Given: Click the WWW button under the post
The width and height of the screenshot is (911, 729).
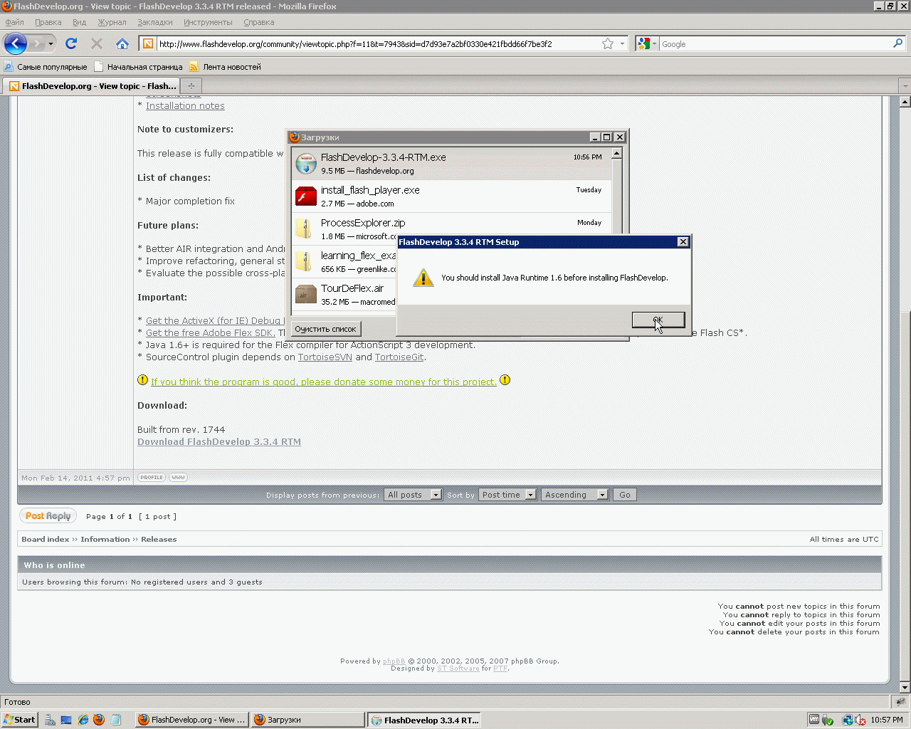Looking at the screenshot, I should pos(178,478).
